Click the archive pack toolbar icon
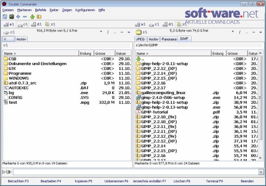Image resolution: width=266 pixels, height=186 pixels. [39, 16]
